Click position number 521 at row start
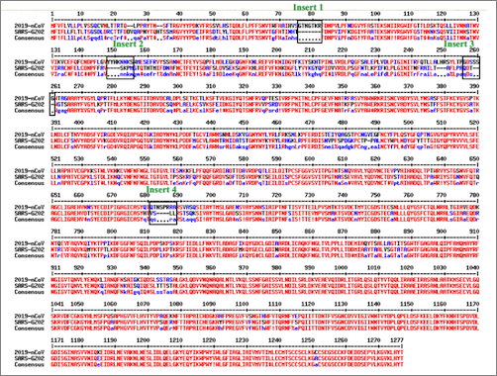Viewport: 497px width, 376px height. pyautogui.click(x=55, y=158)
